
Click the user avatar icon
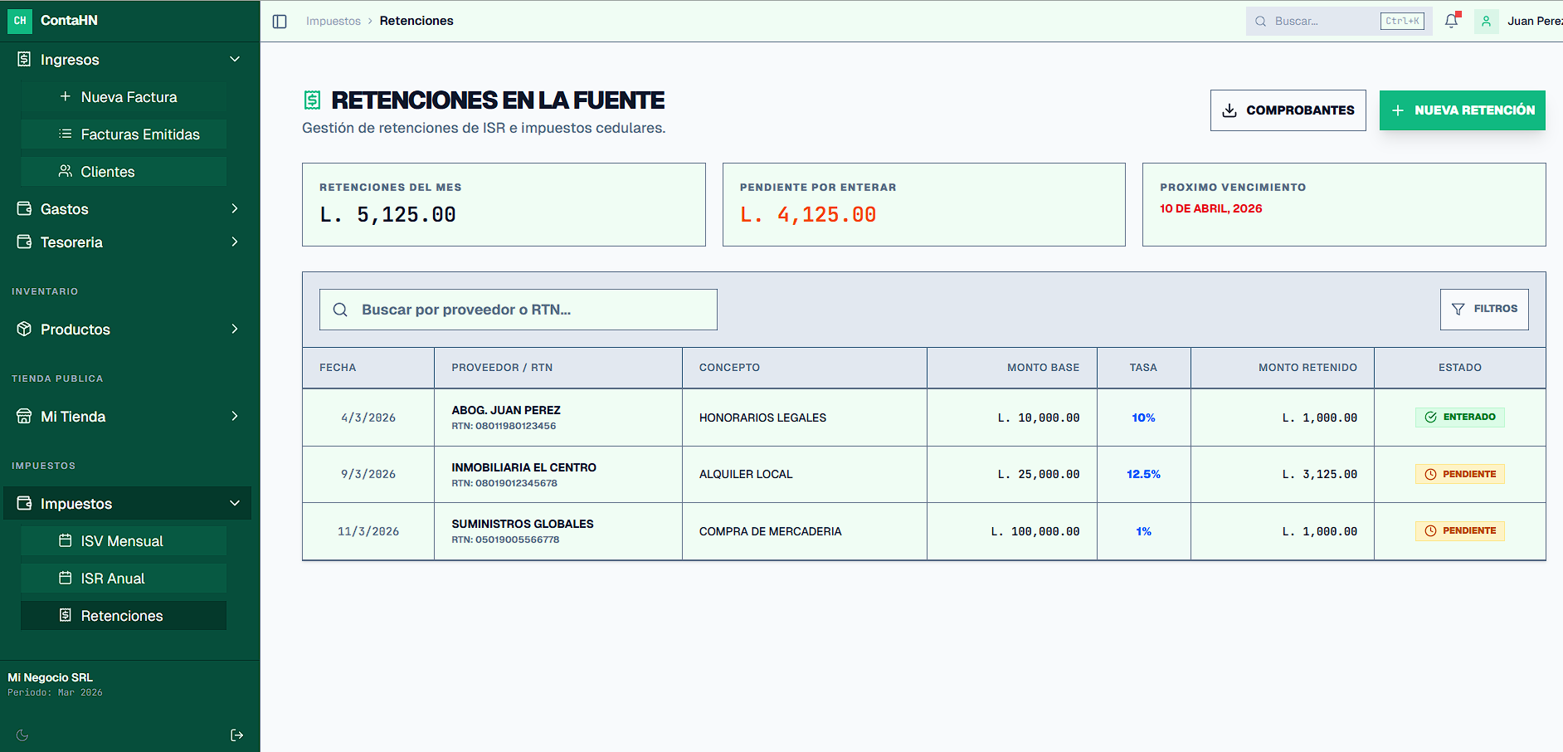1486,22
